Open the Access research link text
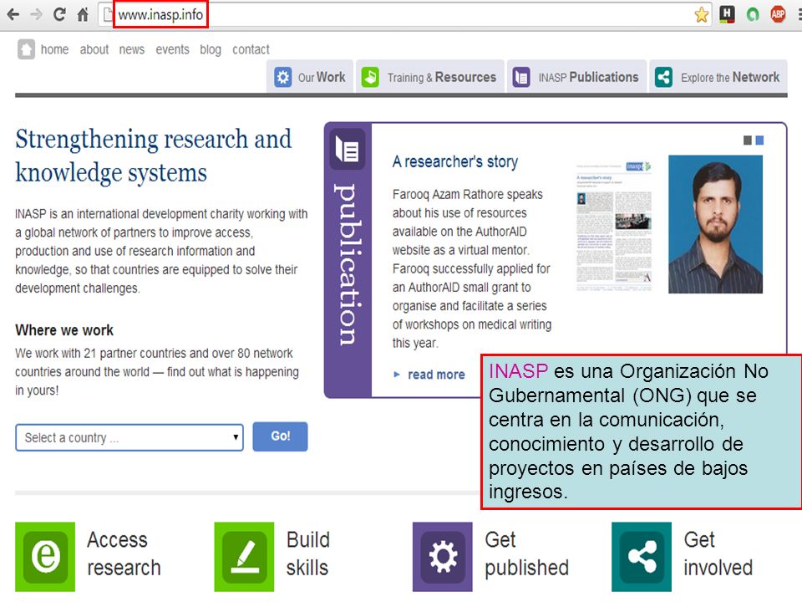802x602 pixels. coord(124,554)
